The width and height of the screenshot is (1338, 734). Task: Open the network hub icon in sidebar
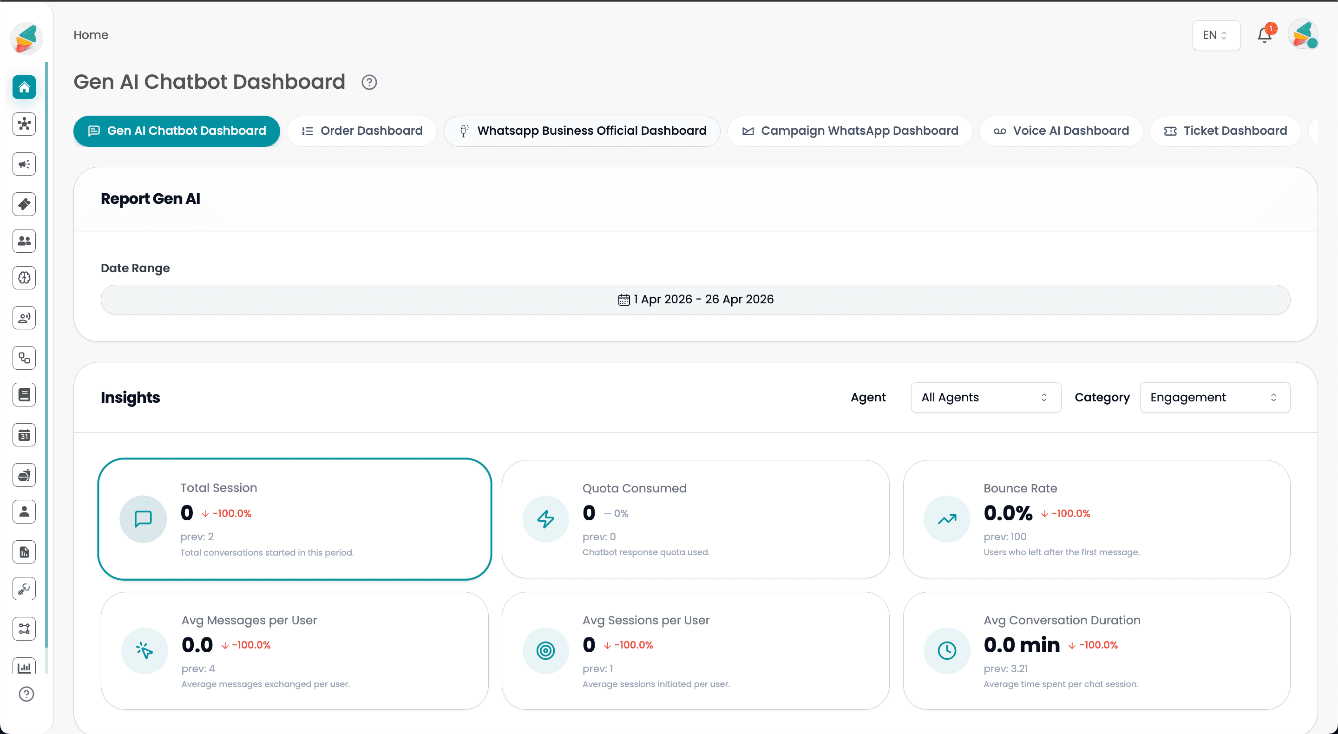coord(25,124)
